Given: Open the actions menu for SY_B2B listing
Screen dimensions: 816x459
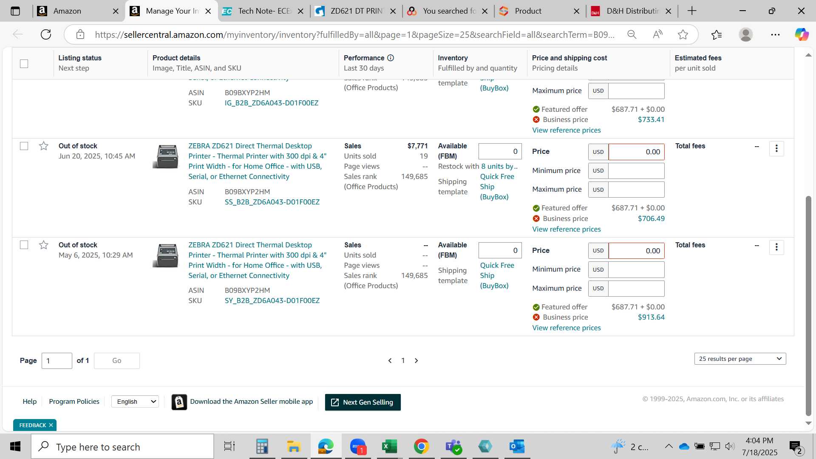Looking at the screenshot, I should click(x=776, y=247).
